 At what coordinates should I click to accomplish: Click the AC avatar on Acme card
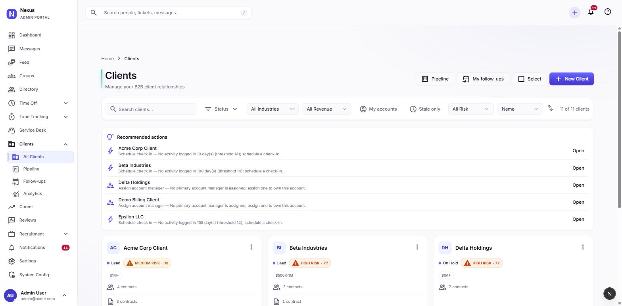[113, 248]
